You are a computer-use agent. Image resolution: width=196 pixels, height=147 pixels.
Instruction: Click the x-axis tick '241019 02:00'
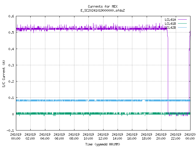point(30,136)
